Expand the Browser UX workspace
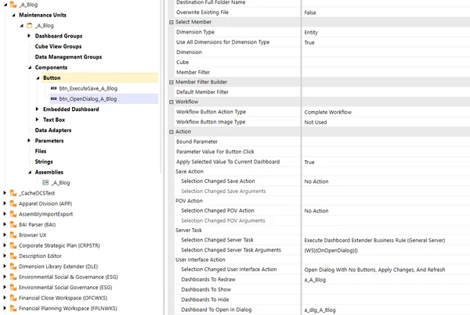The width and height of the screenshot is (470, 315). [5, 235]
